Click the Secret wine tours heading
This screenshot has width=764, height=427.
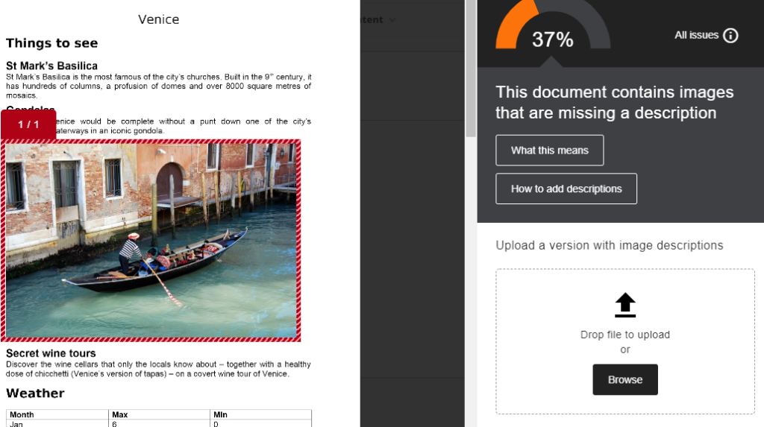point(51,353)
